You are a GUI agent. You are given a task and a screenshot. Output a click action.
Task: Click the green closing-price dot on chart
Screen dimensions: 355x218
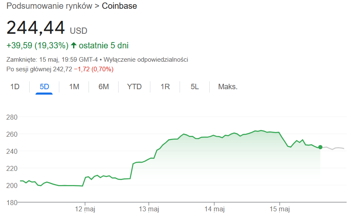(320, 147)
